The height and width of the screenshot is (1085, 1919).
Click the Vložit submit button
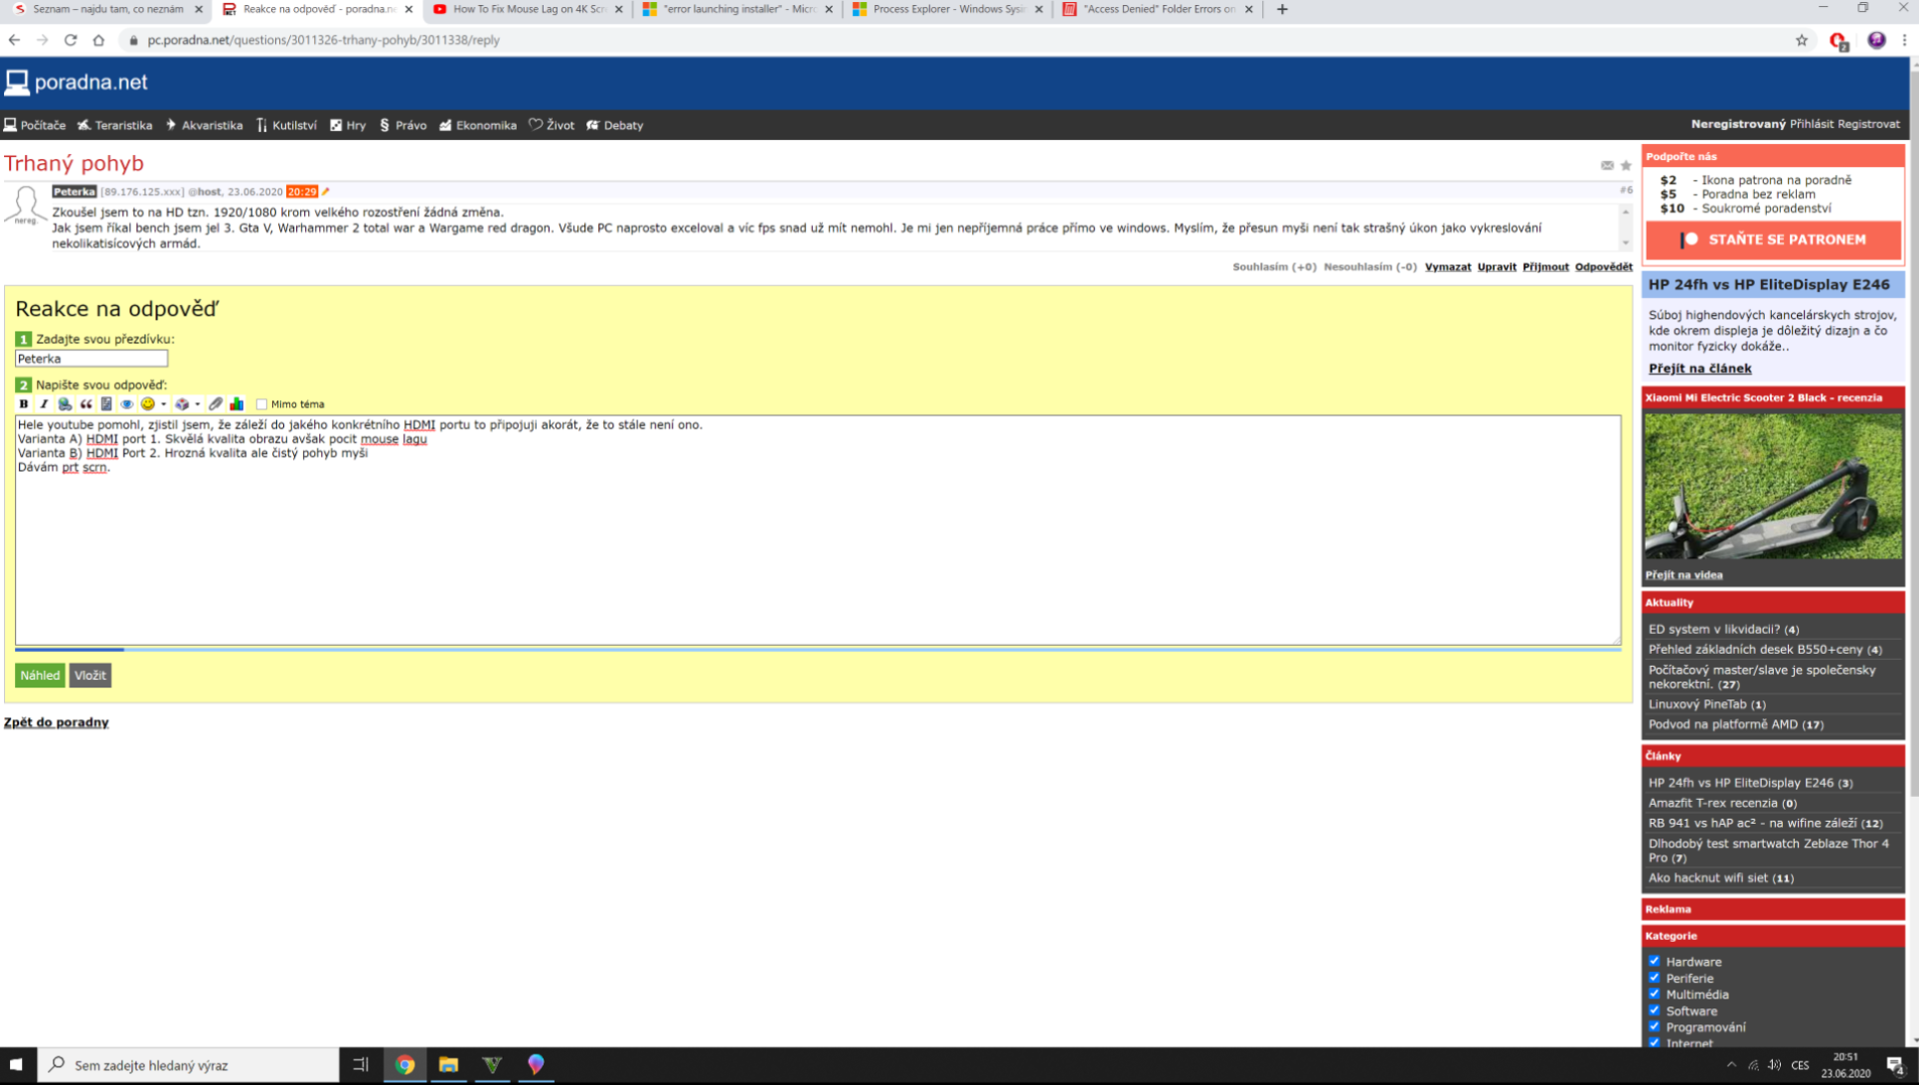89,676
